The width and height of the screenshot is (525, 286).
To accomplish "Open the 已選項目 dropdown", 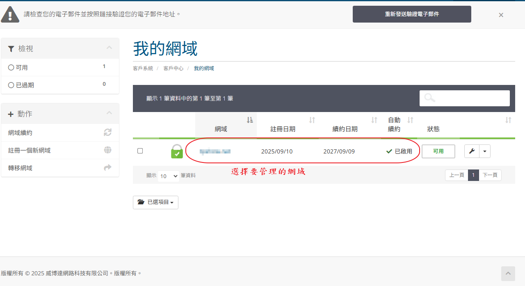I will tap(155, 202).
